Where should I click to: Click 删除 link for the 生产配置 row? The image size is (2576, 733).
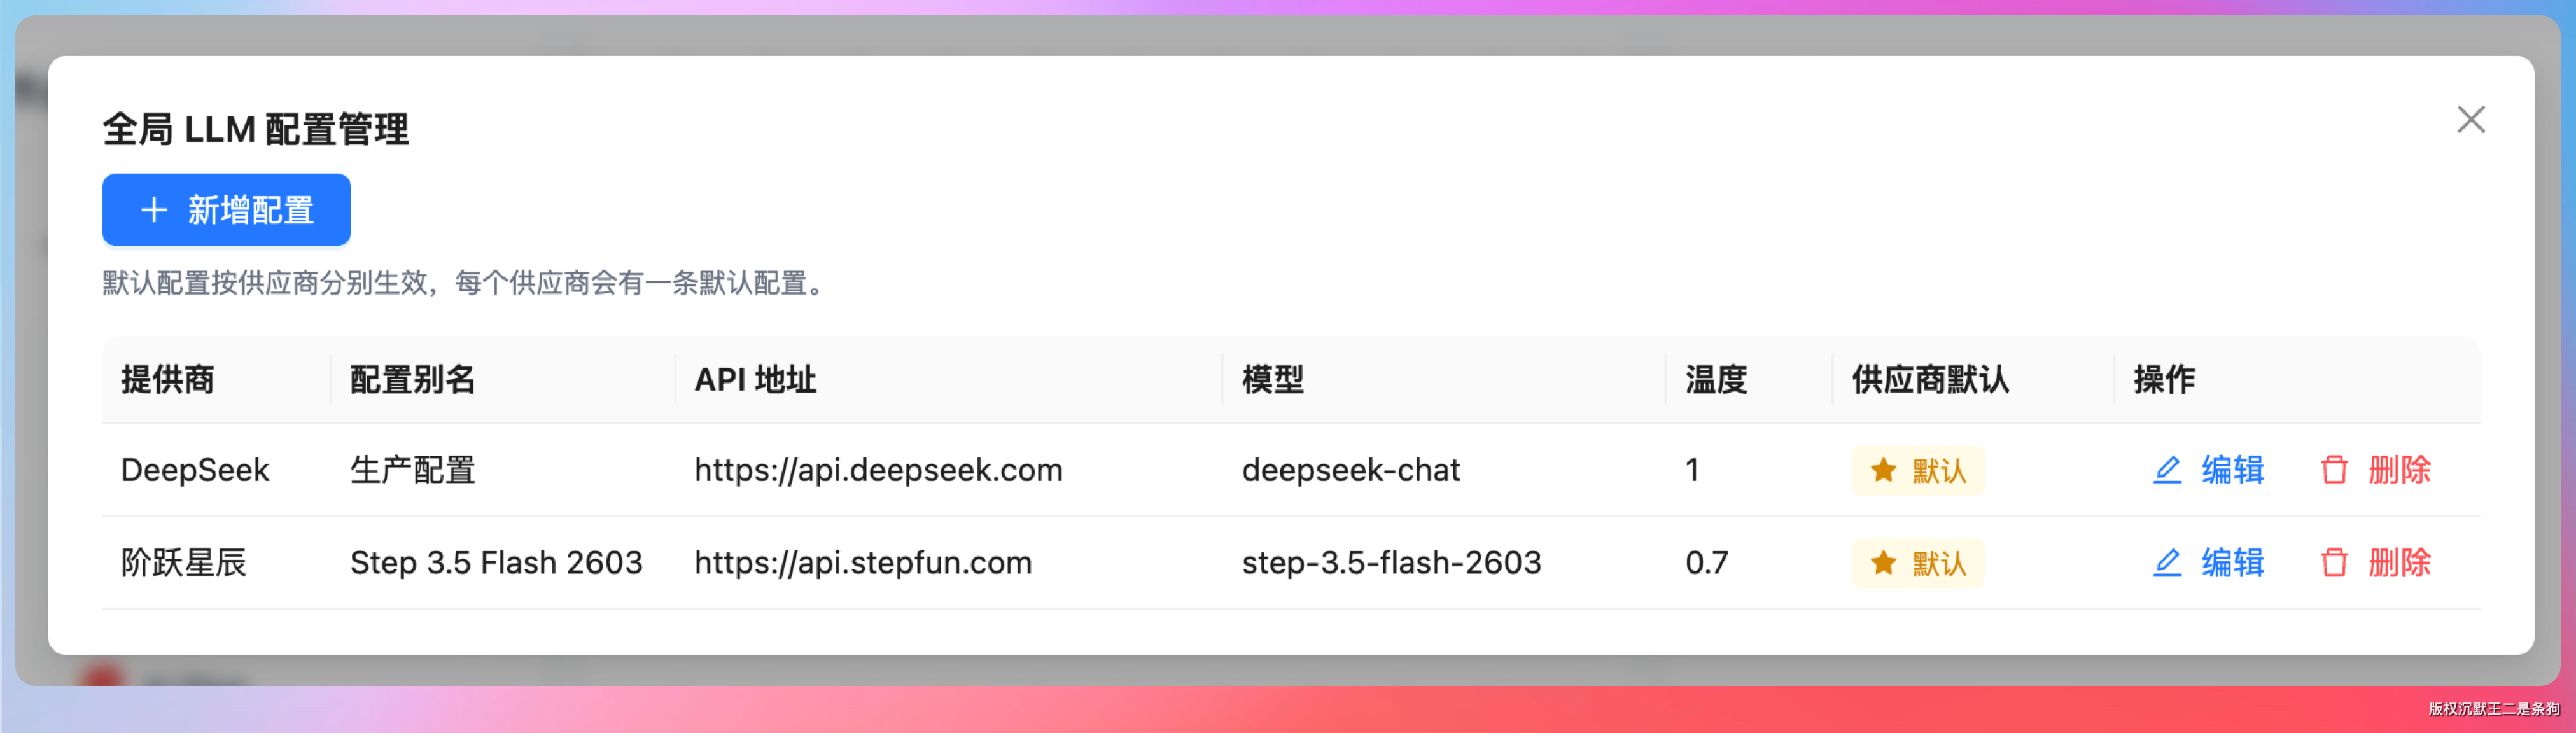[x=2399, y=470]
